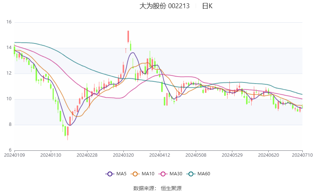
Task: Click the x-axis date label 20240228
Action: tap(87, 155)
